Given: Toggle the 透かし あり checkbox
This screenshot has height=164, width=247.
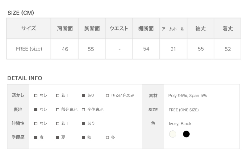Looking at the screenshot, I should (83, 96).
